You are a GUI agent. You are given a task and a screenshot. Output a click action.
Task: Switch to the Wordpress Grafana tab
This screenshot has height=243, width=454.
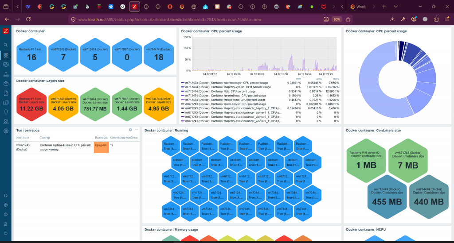(x=359, y=7)
